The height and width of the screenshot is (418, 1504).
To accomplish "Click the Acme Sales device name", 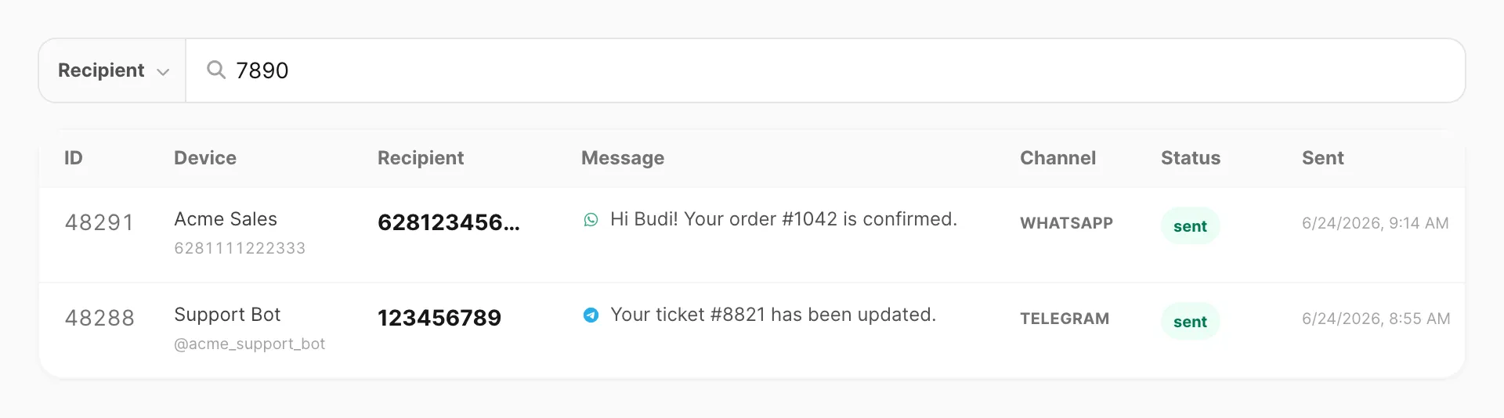I will click(x=226, y=219).
